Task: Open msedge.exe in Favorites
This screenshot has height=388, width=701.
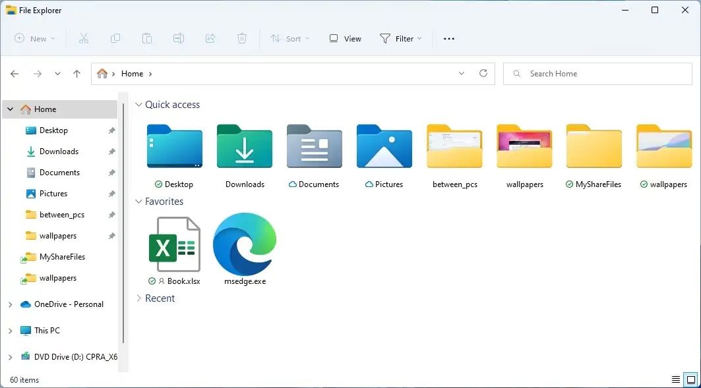Action: (245, 245)
